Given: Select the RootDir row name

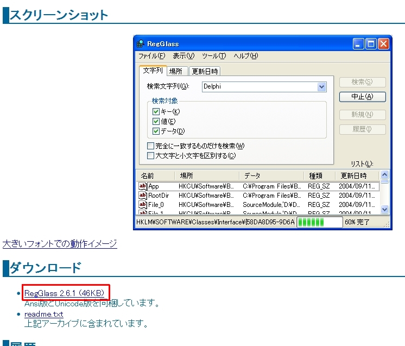Looking at the screenshot, I should pos(159,196).
